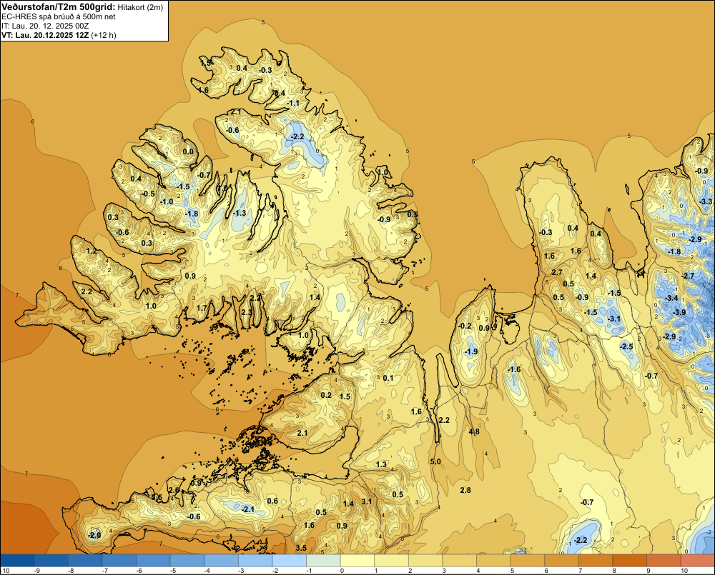The width and height of the screenshot is (715, 575).
Task: Select the -0.2 temperature label
Action: click(x=465, y=326)
